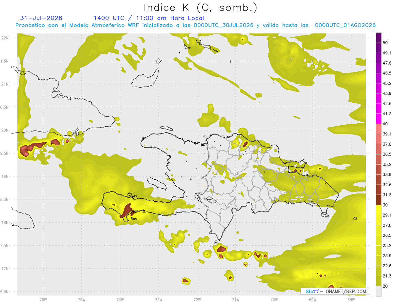Select the date label '31-Jul-2026'
This screenshot has width=394, height=304.
pyautogui.click(x=41, y=18)
